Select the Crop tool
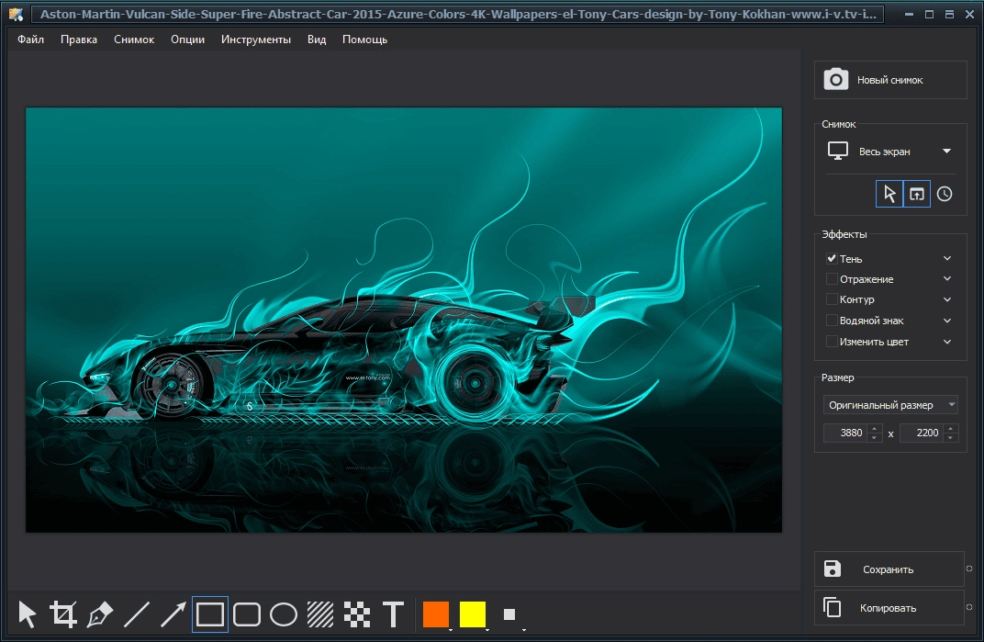The height and width of the screenshot is (642, 984). click(63, 614)
